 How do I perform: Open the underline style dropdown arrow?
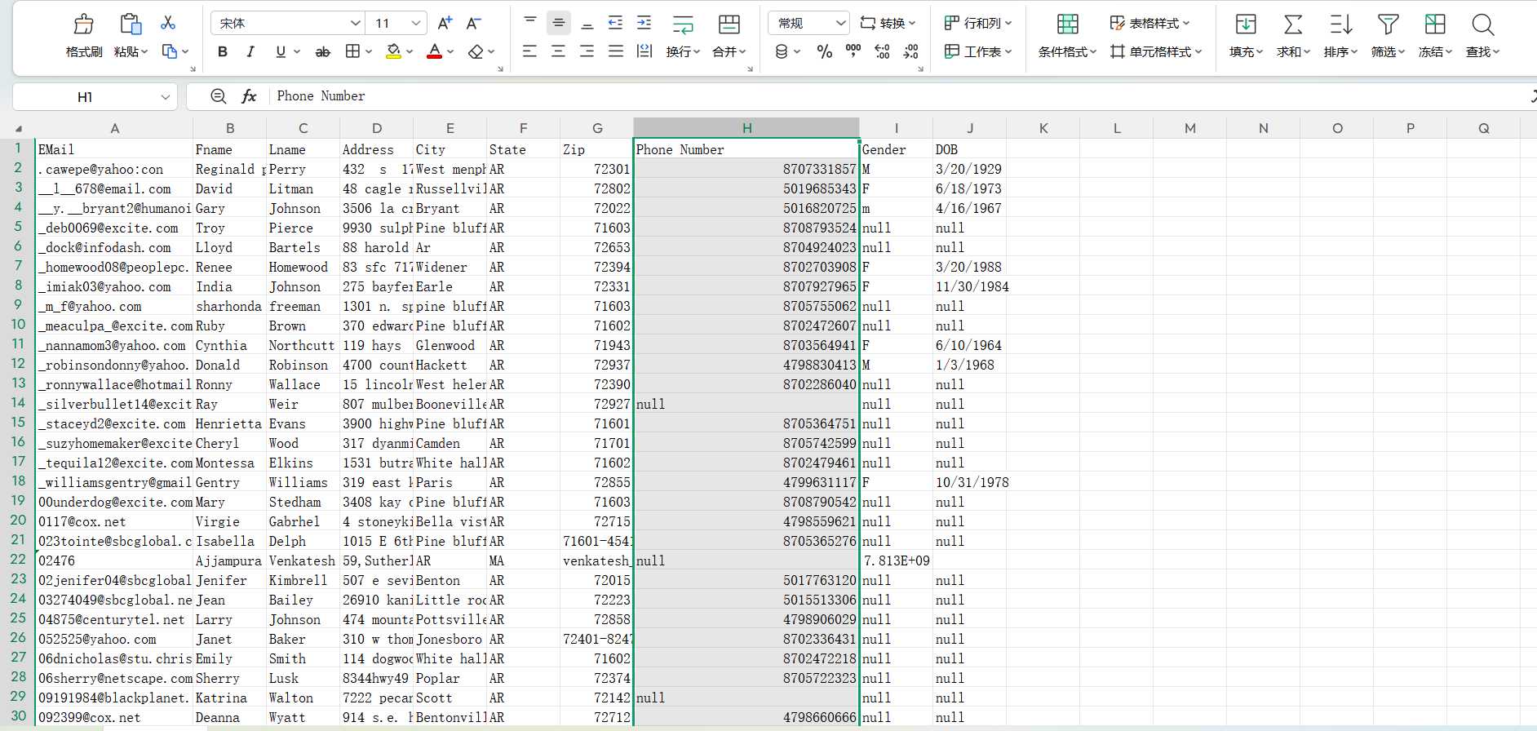click(297, 52)
